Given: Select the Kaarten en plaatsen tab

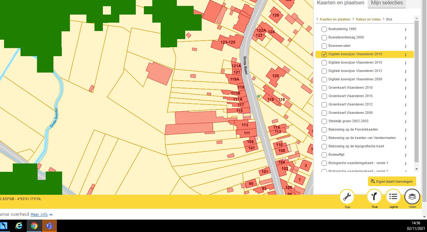Looking at the screenshot, I should tap(340, 3).
